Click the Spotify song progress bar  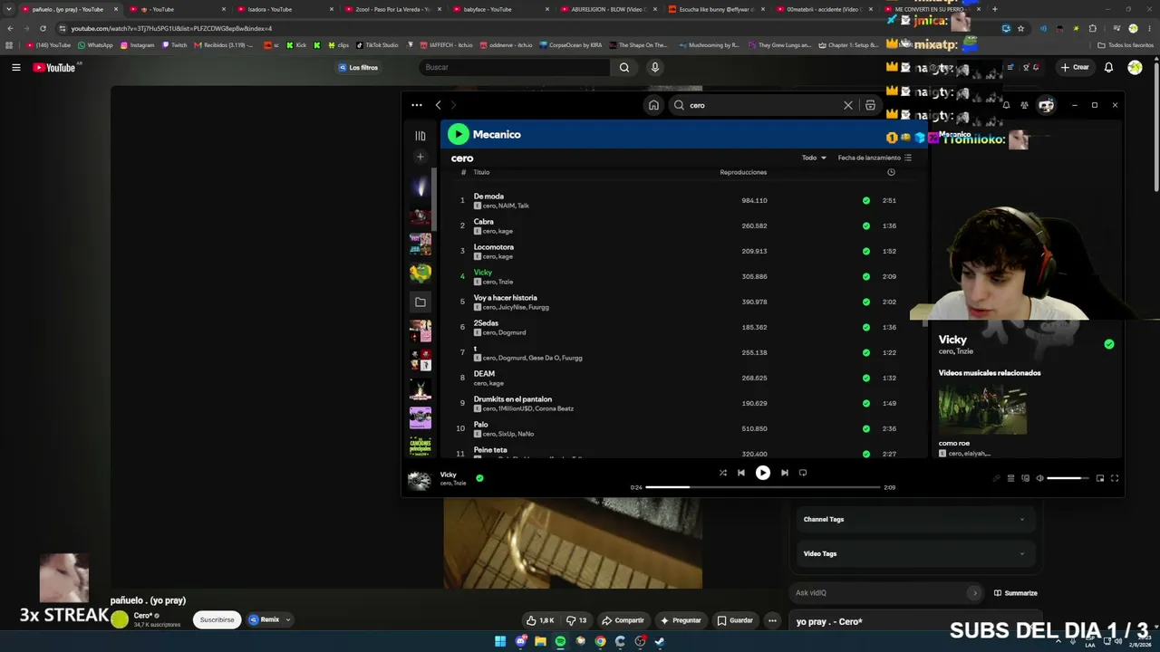763,487
